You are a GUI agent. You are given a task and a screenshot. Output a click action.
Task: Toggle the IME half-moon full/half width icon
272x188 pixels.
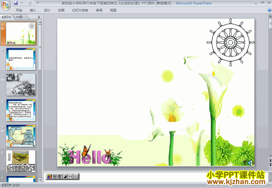click(65, 177)
